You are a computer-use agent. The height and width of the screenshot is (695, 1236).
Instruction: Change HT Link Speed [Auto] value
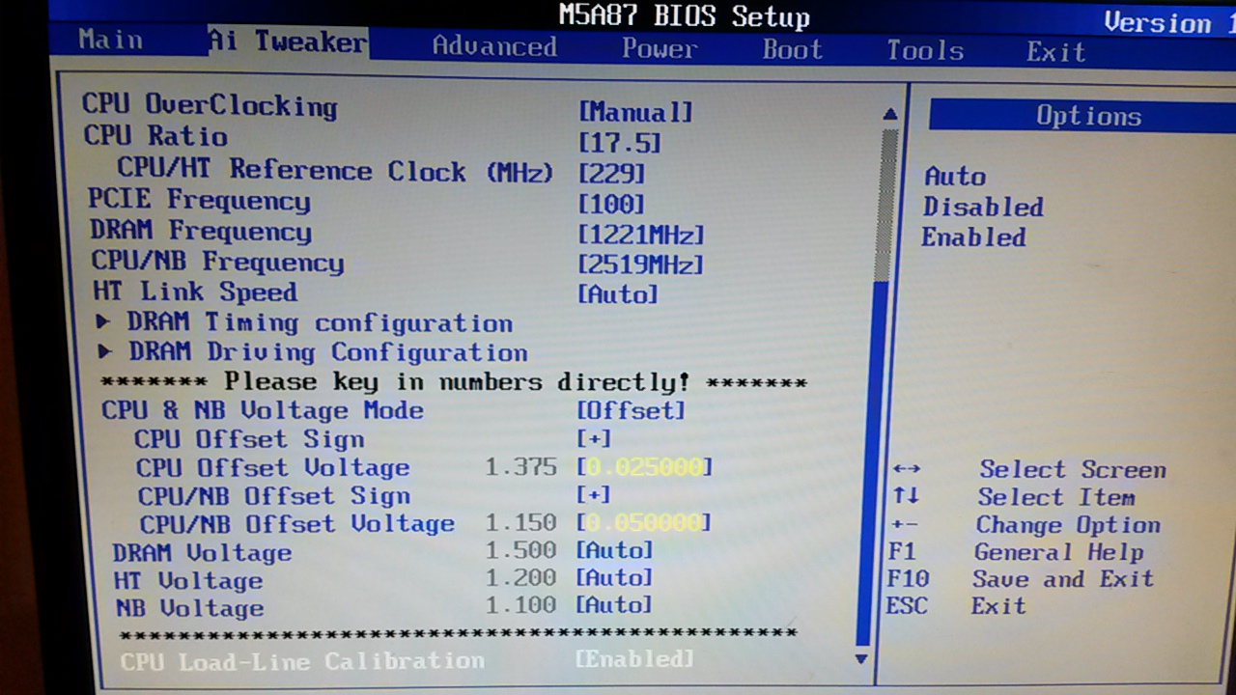point(618,294)
